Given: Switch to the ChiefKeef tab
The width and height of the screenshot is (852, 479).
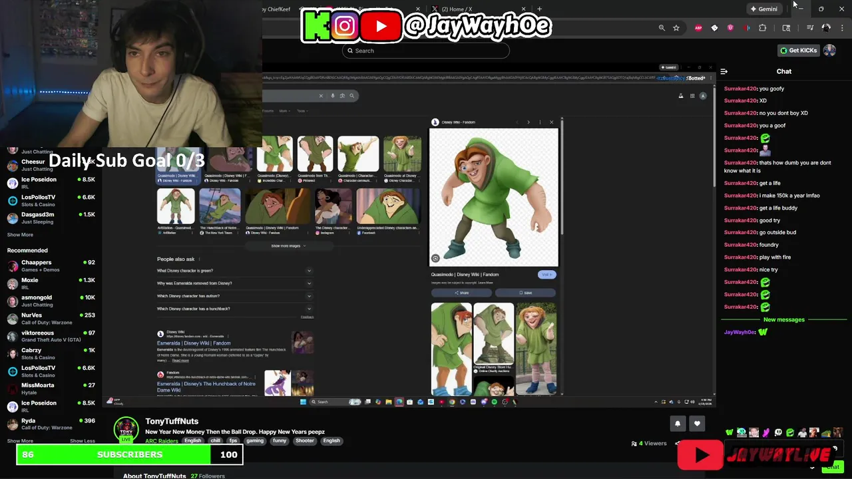Looking at the screenshot, I should coord(276,9).
